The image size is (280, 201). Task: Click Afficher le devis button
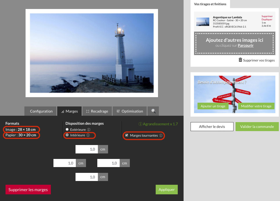(212, 126)
